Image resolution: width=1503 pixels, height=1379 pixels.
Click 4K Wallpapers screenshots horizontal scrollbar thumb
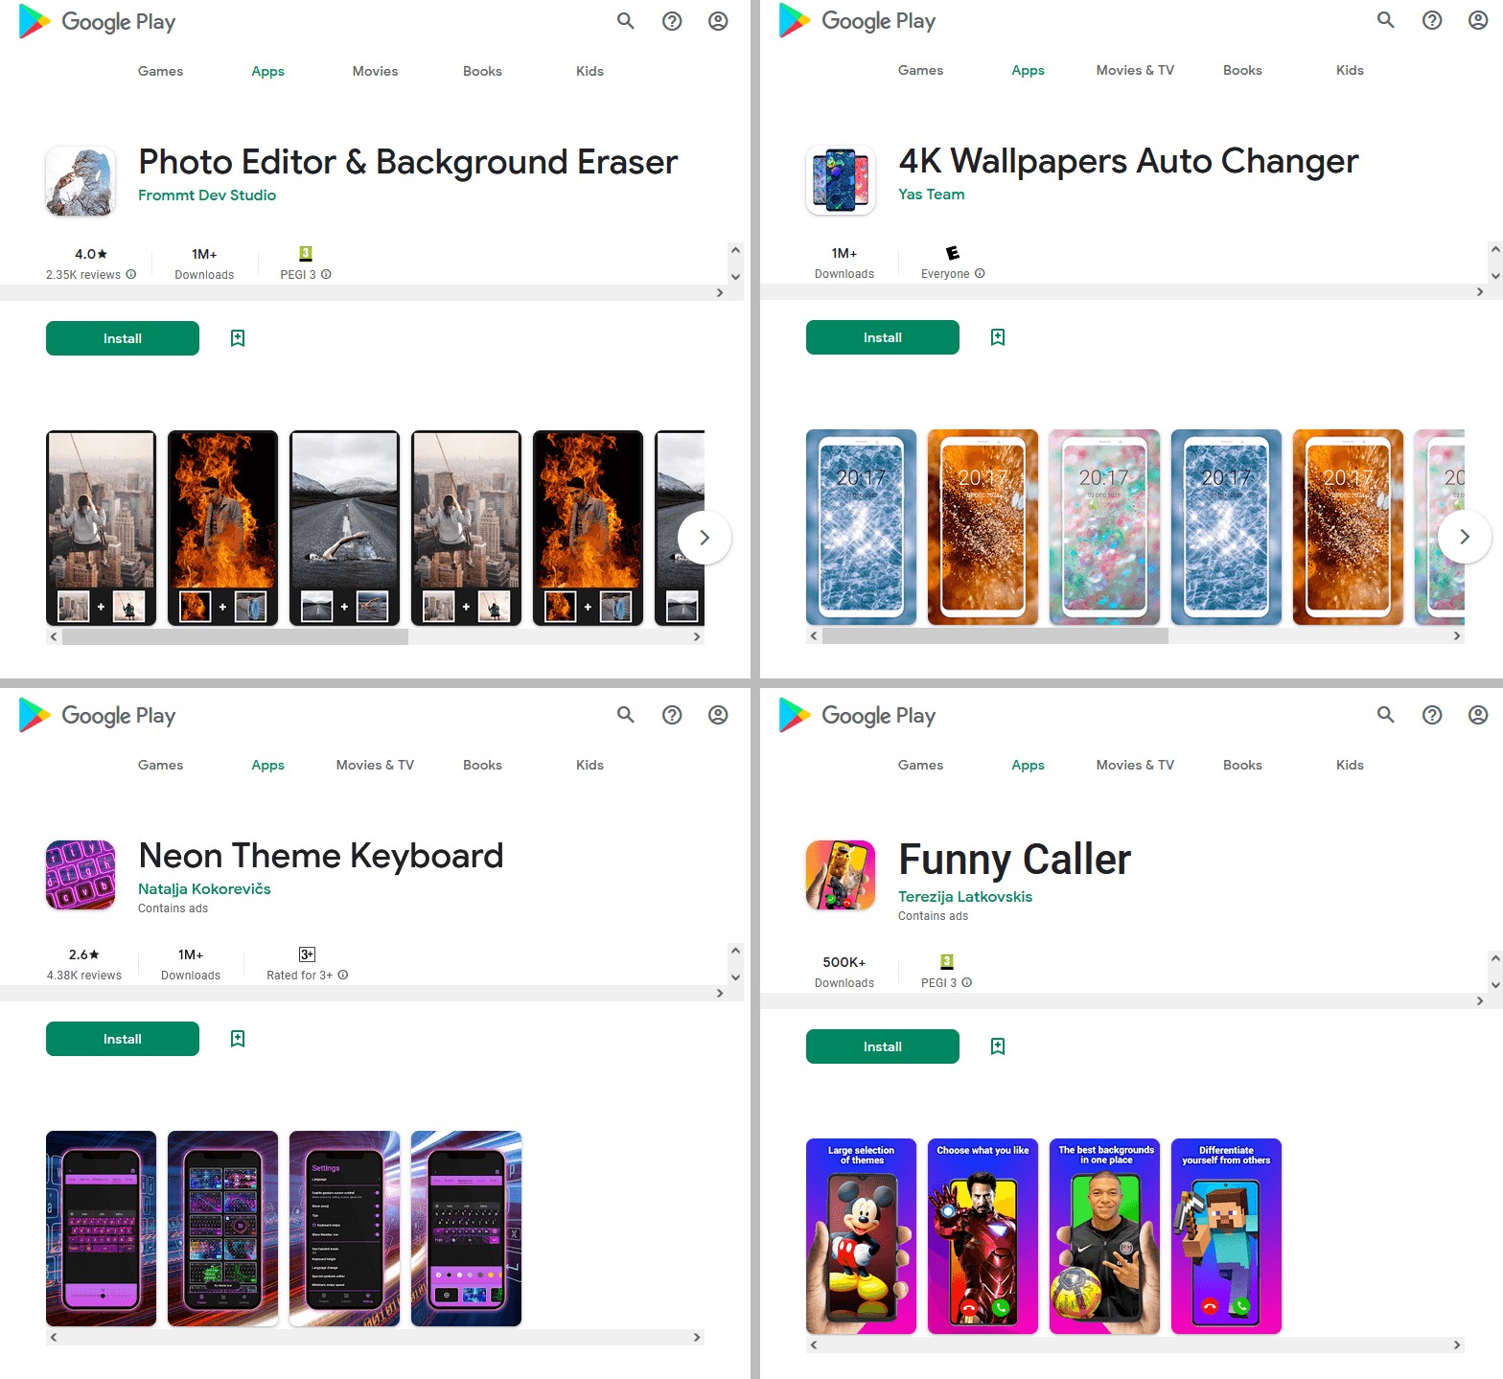coord(996,635)
